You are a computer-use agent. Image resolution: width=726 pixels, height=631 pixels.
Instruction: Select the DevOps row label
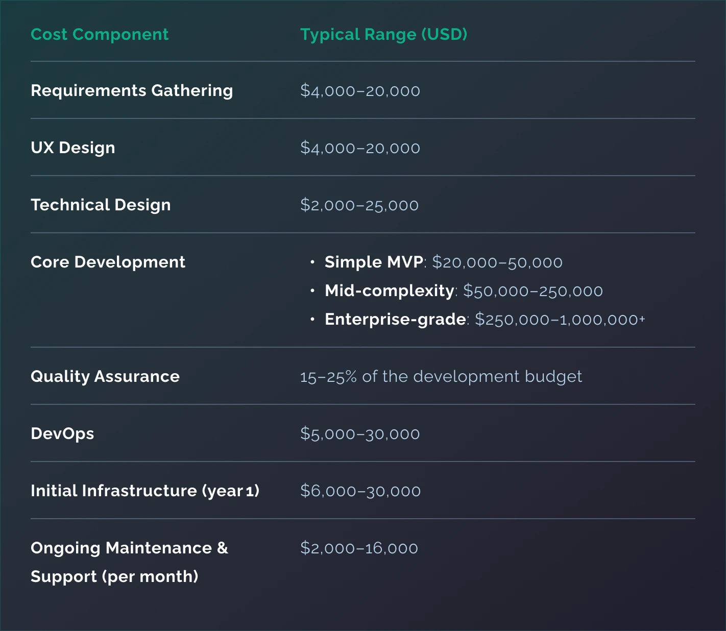point(62,433)
